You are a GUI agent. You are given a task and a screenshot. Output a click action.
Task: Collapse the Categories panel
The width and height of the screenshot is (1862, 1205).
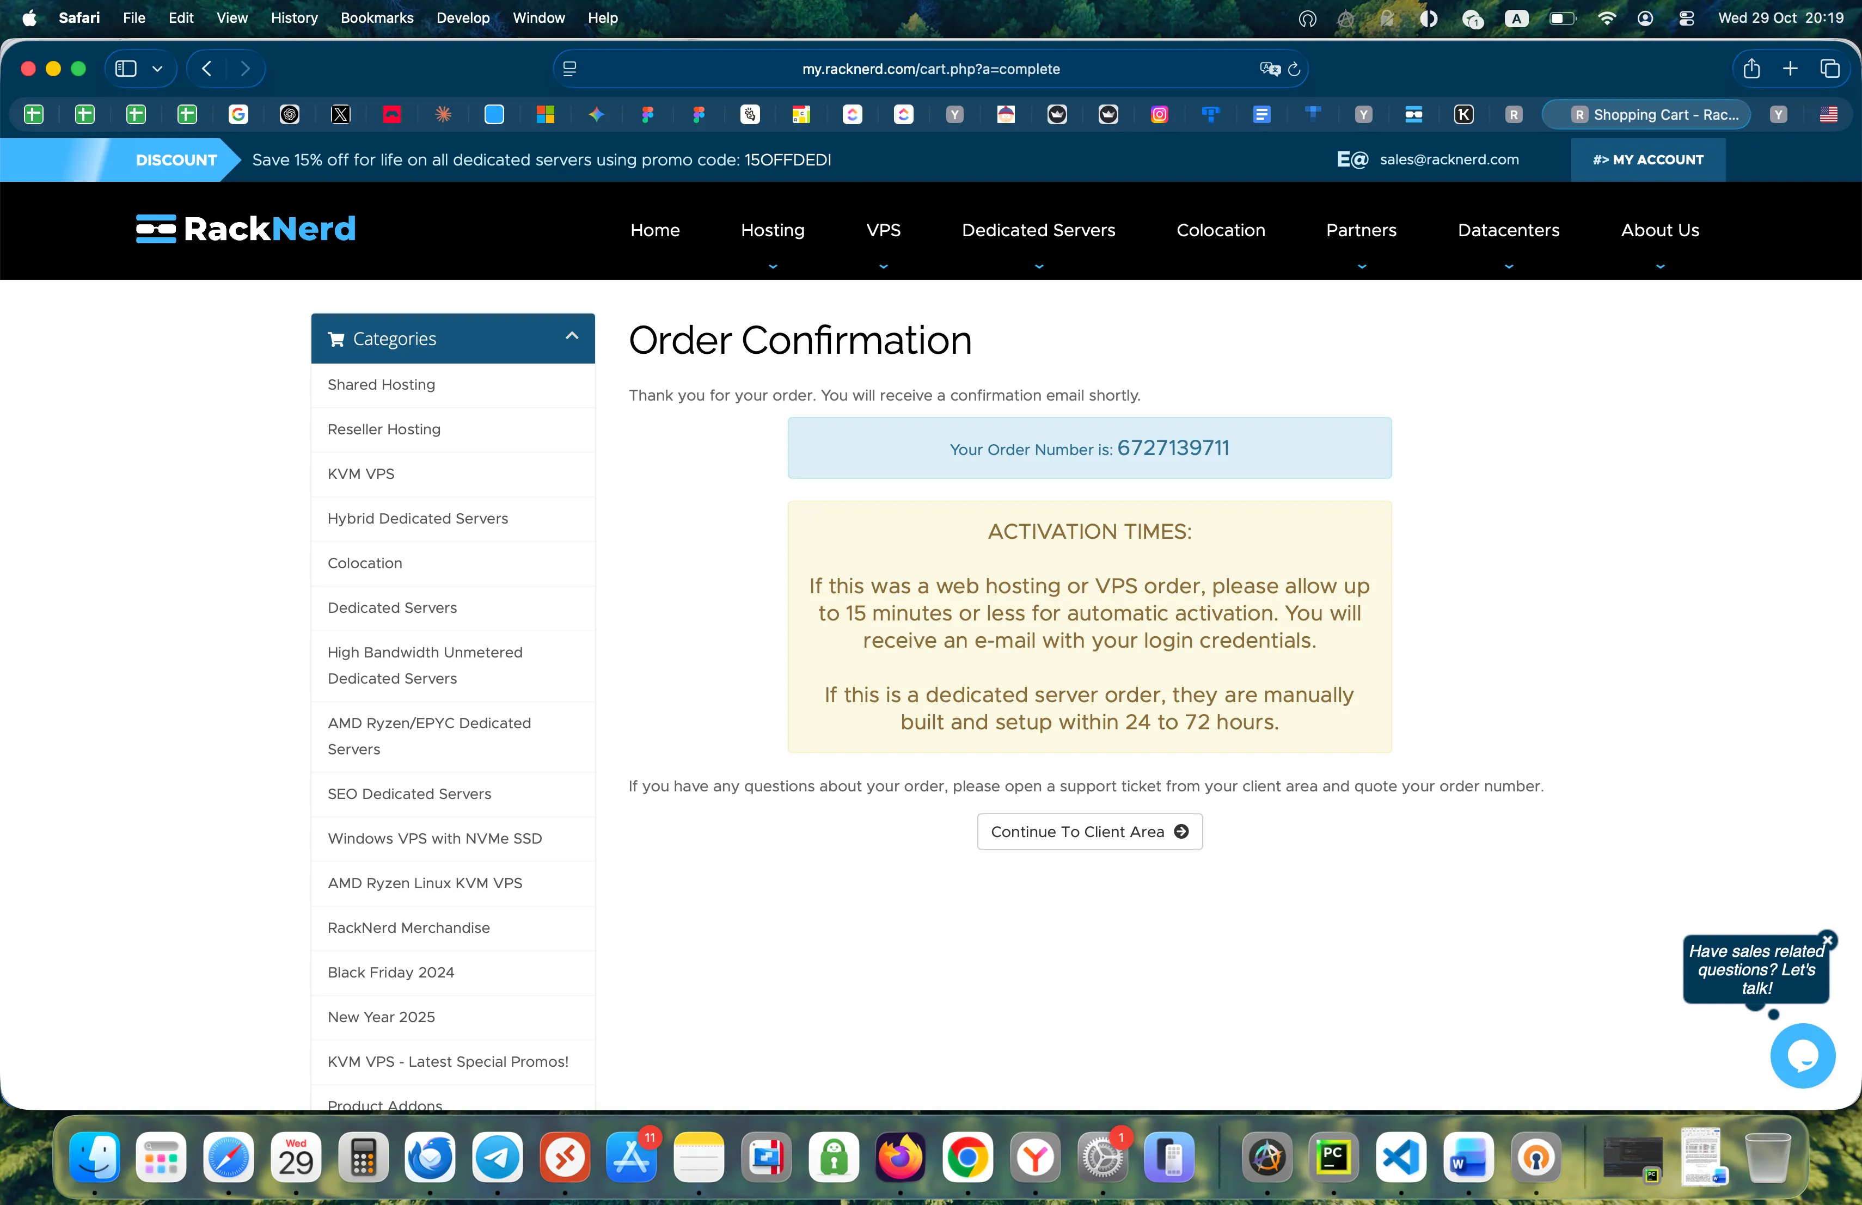click(x=572, y=336)
